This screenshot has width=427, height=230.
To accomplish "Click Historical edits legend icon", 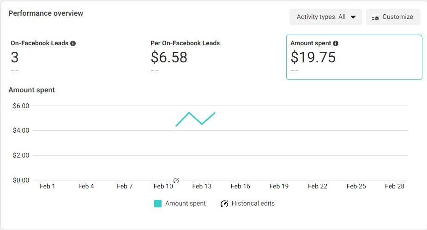I will tap(224, 204).
